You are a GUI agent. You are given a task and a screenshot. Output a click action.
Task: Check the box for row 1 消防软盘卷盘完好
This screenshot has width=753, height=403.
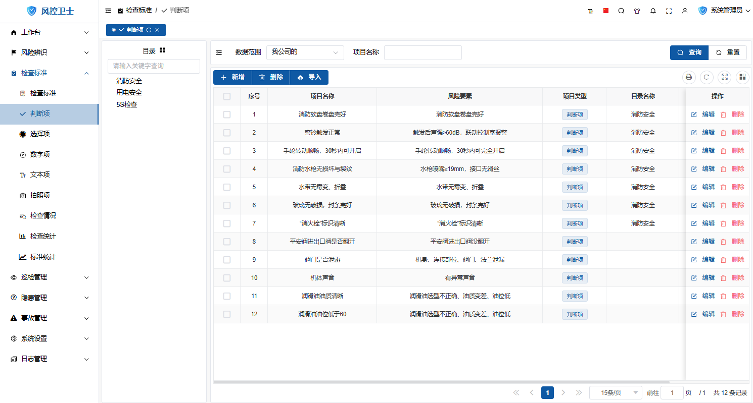pyautogui.click(x=227, y=114)
